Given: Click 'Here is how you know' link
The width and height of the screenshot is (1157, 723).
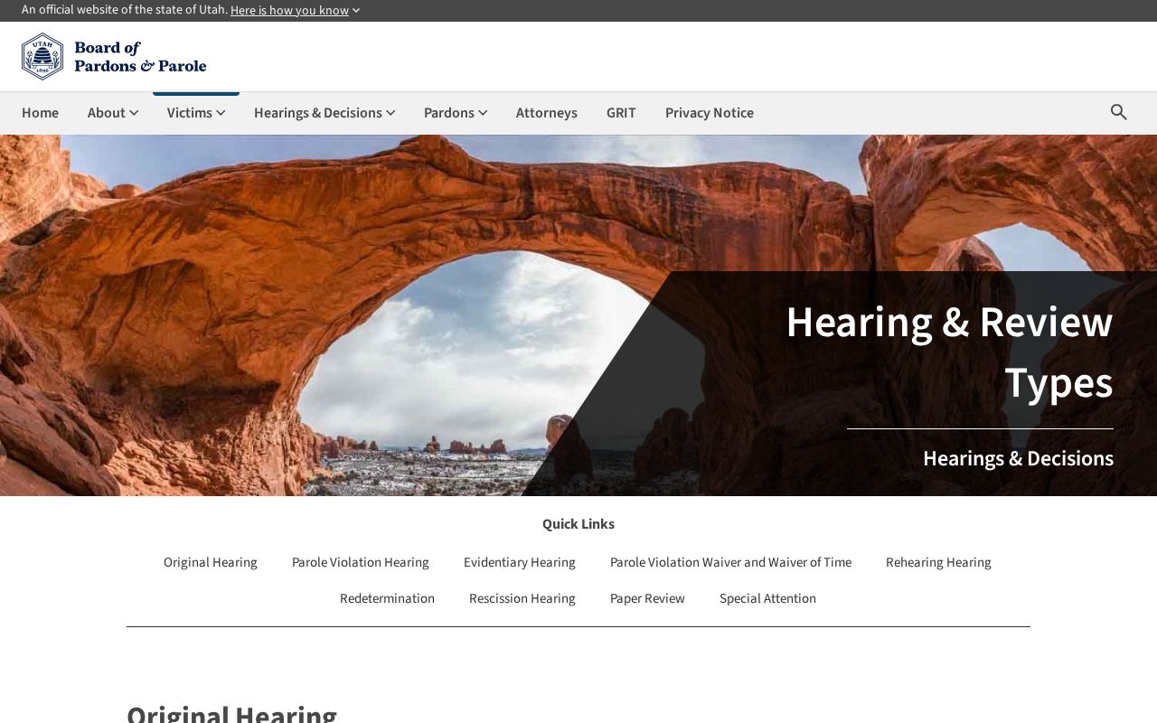Looking at the screenshot, I should point(289,11).
